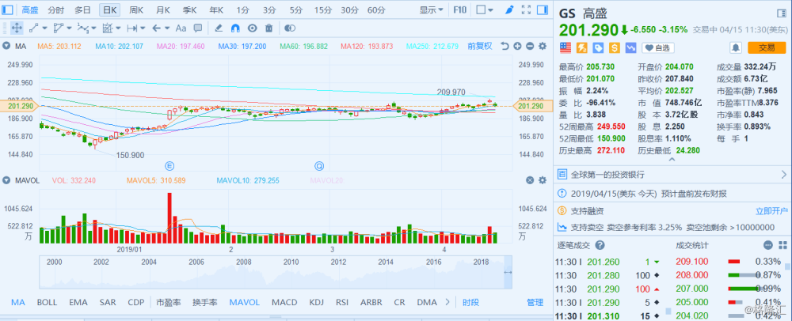Screen dimensions: 792x321
Task: Click the 时段 button
Action: 470,302
